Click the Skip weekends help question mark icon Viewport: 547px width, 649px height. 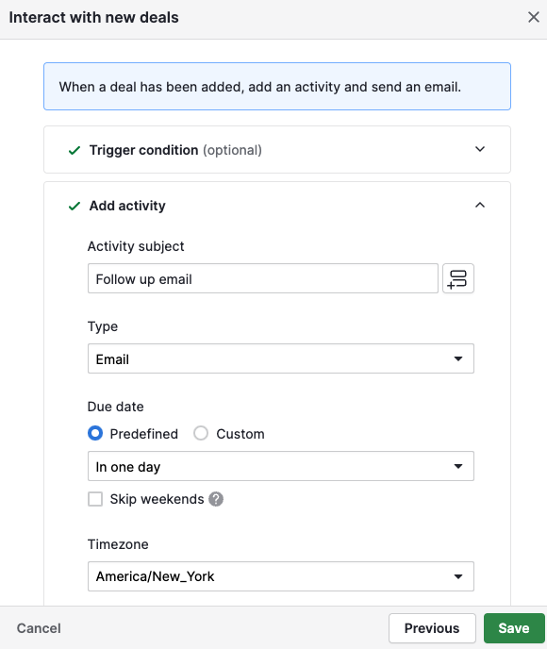pyautogui.click(x=216, y=499)
